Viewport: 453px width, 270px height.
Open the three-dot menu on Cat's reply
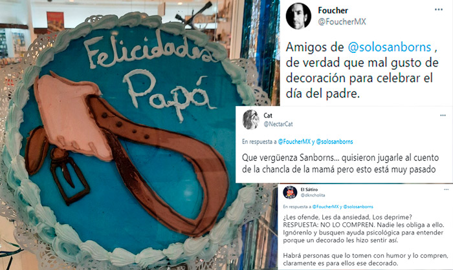443,116
